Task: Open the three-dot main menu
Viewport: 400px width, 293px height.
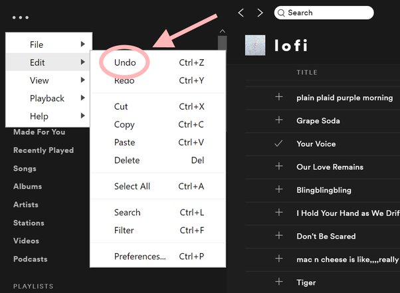Action: pos(21,17)
